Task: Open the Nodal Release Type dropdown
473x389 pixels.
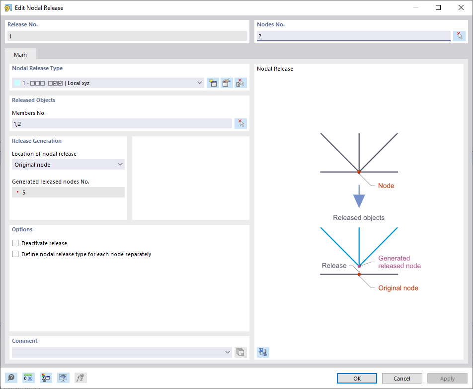Action: pos(200,83)
